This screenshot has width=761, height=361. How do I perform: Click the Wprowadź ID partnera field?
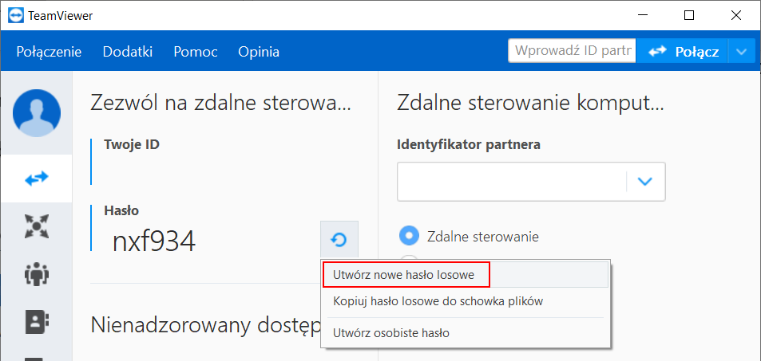click(x=572, y=51)
